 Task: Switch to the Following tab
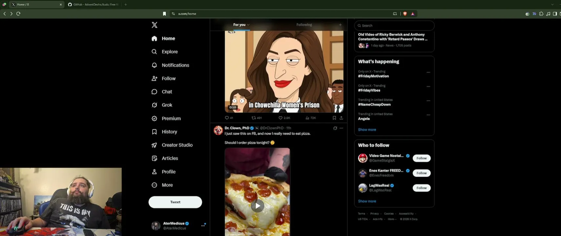click(x=304, y=25)
